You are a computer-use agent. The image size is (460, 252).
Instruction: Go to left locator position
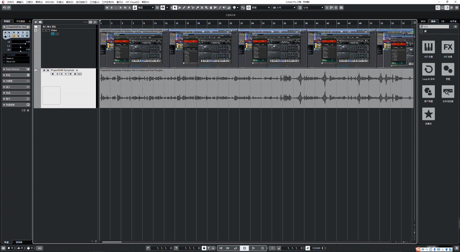(148, 248)
